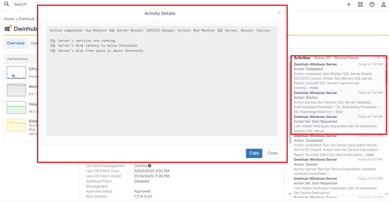Viewport: 389px width, 202px height.
Task: Click the Close button in dialog
Action: tap(272, 153)
